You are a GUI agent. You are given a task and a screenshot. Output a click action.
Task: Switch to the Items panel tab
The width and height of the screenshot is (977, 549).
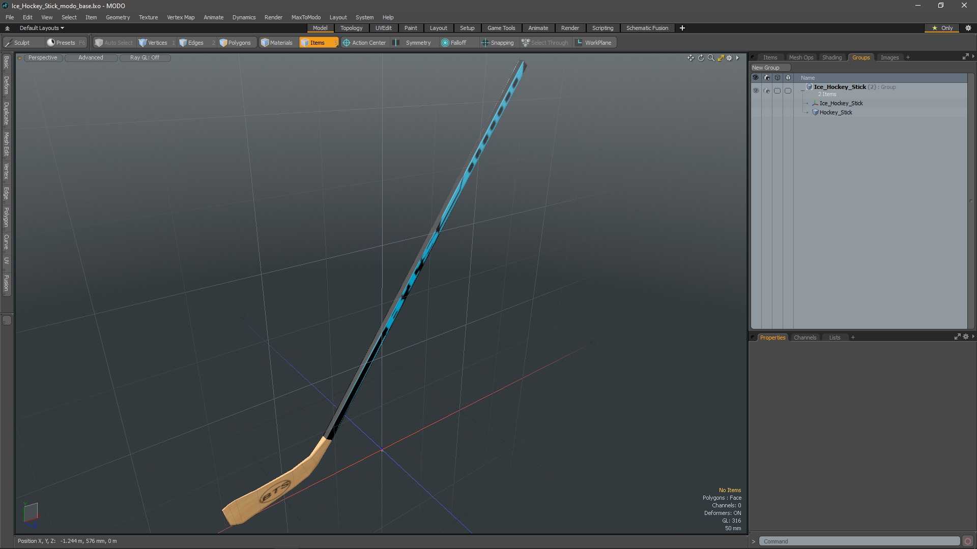(x=770, y=57)
